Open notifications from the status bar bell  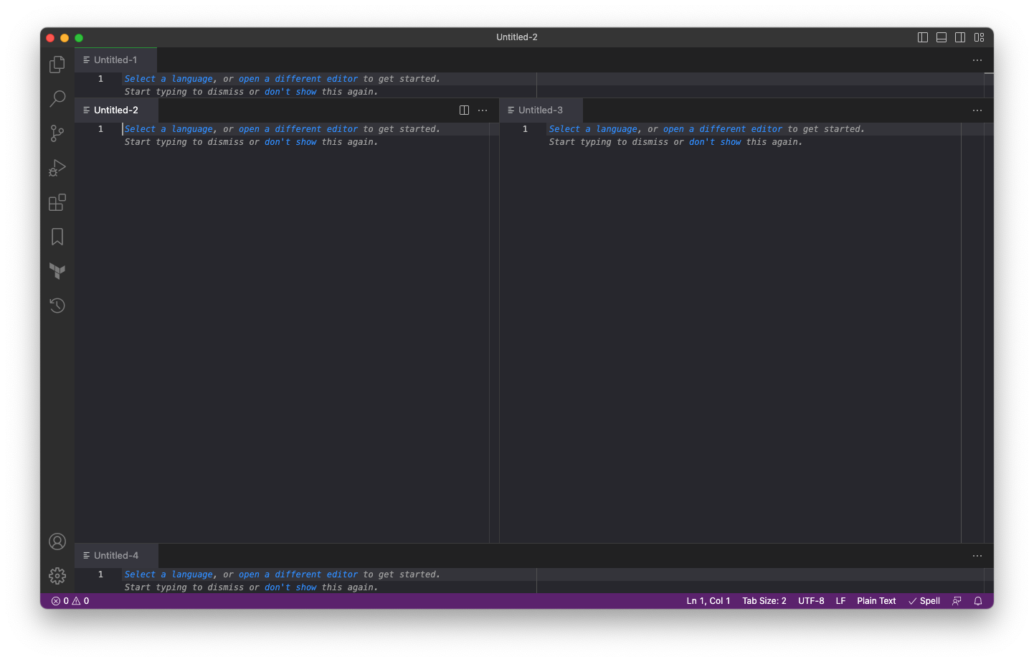pos(978,600)
